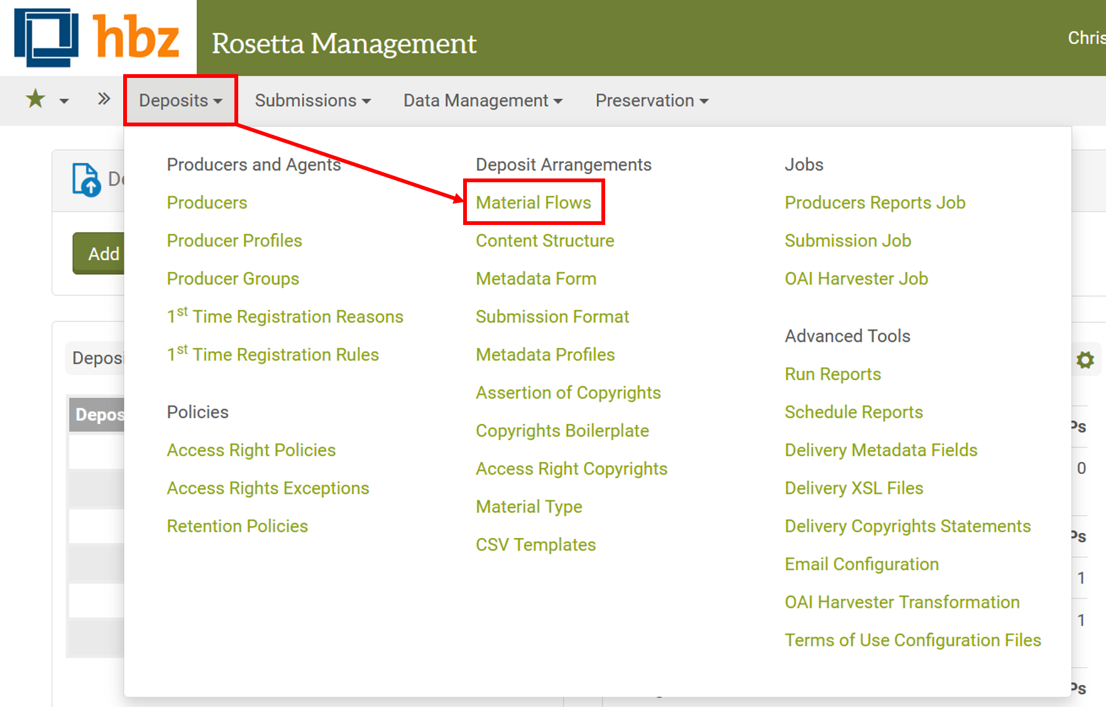1106x707 pixels.
Task: Open the Deposit Activity settings gear
Action: pyautogui.click(x=1085, y=359)
